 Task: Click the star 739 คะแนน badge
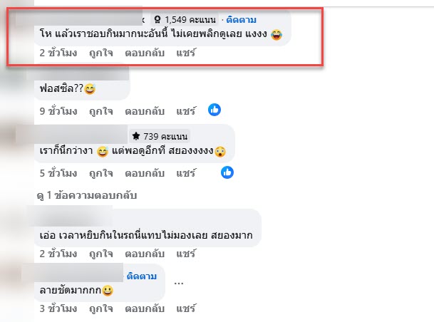[x=160, y=136]
